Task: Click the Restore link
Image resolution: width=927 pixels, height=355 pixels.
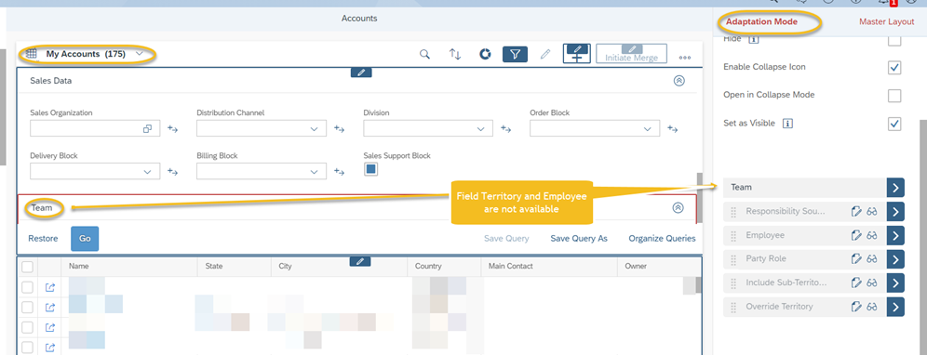Action: click(43, 239)
